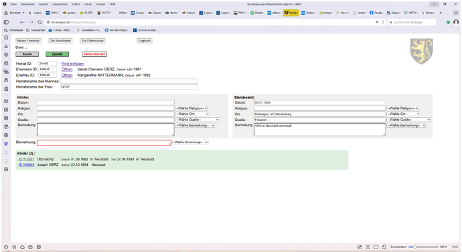
Task: Open the Facebook bookmark 'Bei der Überpr...'
Action: pos(117,30)
